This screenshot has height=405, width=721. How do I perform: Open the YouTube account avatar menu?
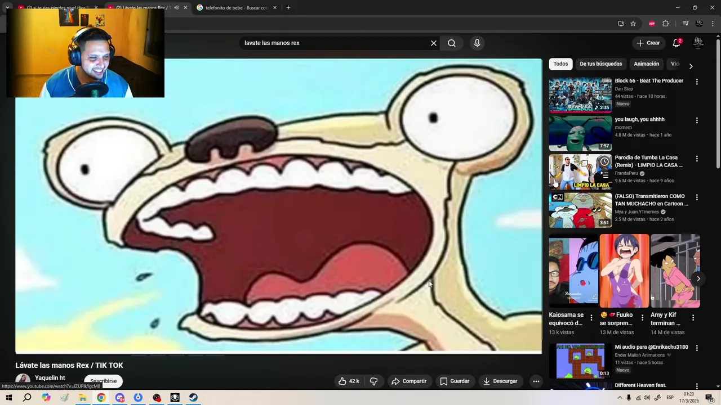[698, 43]
